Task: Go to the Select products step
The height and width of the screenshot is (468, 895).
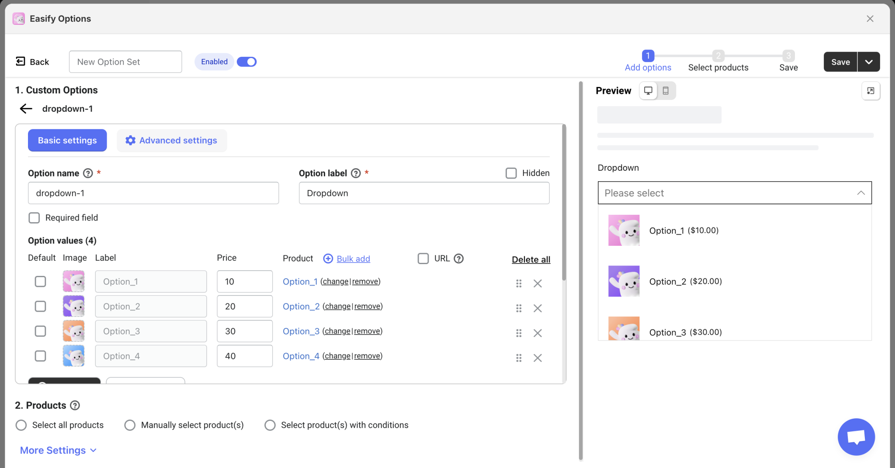Action: coord(718,61)
